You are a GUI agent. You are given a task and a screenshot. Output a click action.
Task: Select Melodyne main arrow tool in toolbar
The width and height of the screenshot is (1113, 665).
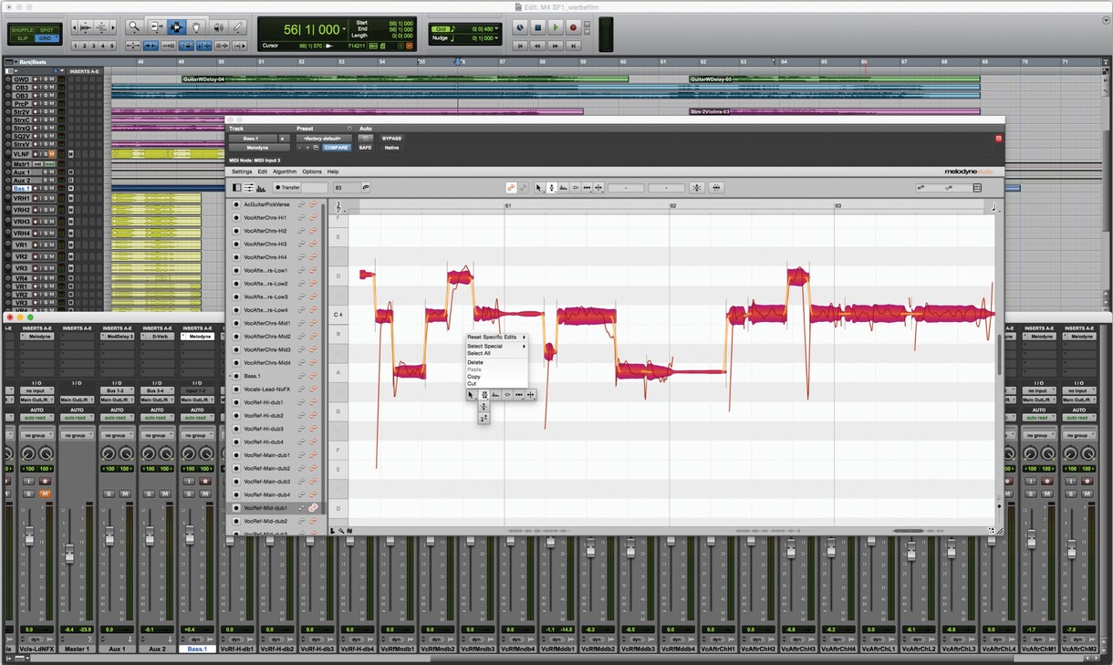point(539,188)
